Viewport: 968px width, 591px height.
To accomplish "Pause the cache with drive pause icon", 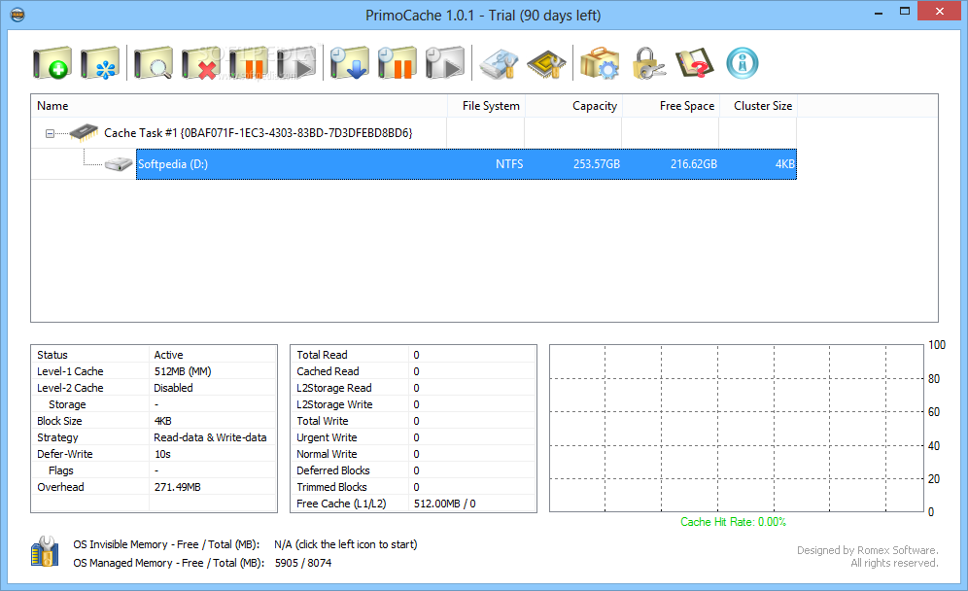I will coord(248,63).
